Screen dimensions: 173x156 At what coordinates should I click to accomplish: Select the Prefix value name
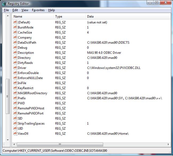pos(22,98)
